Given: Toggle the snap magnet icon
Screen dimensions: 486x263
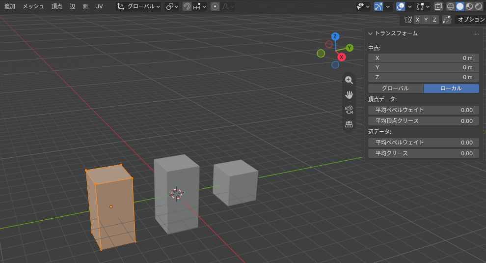Looking at the screenshot, I should pyautogui.click(x=187, y=6).
